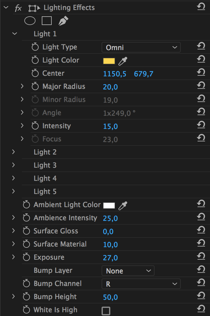
Task: Select the rectangle mask tool
Action: tap(46, 21)
